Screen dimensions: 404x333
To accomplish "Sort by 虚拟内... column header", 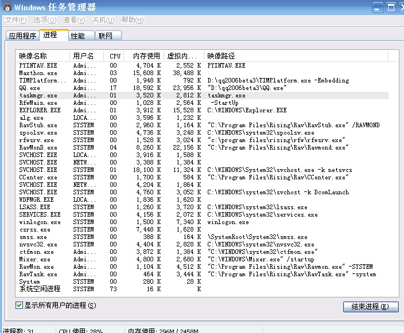I will 184,56.
